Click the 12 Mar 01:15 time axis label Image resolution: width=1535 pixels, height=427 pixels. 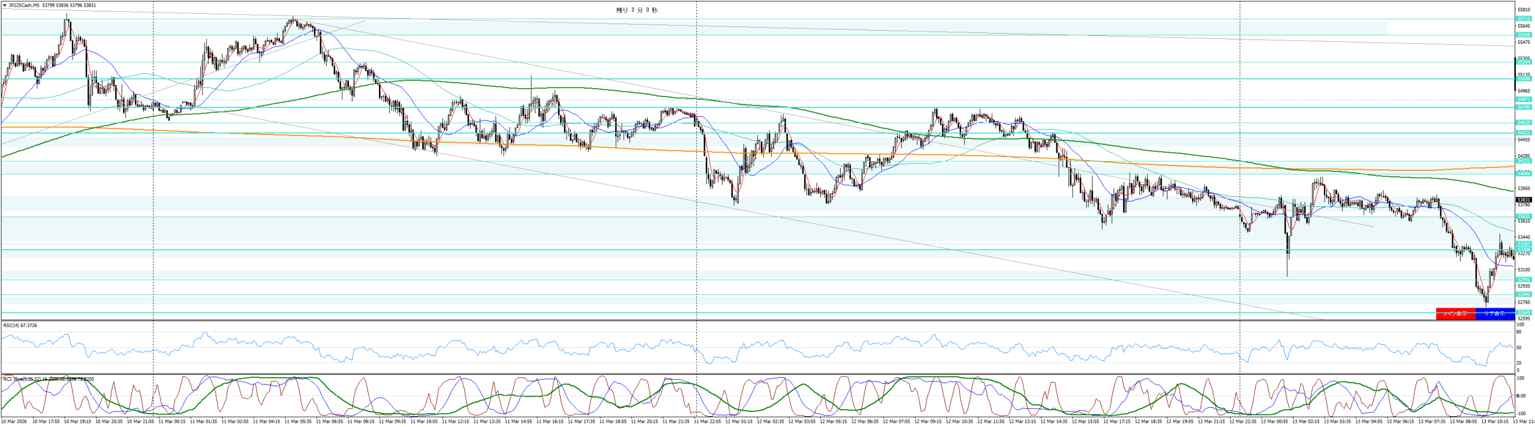pos(739,422)
